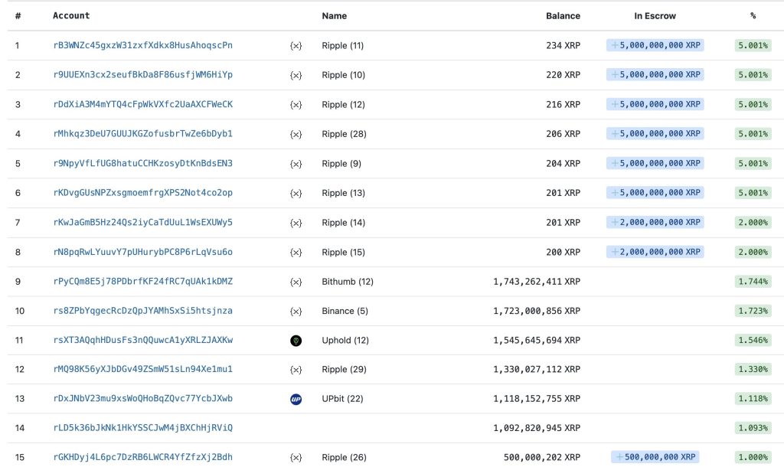The image size is (784, 467).
Task: Open the unnamed account link starting with rLD5k36bJkNk1
Action: pos(143,427)
